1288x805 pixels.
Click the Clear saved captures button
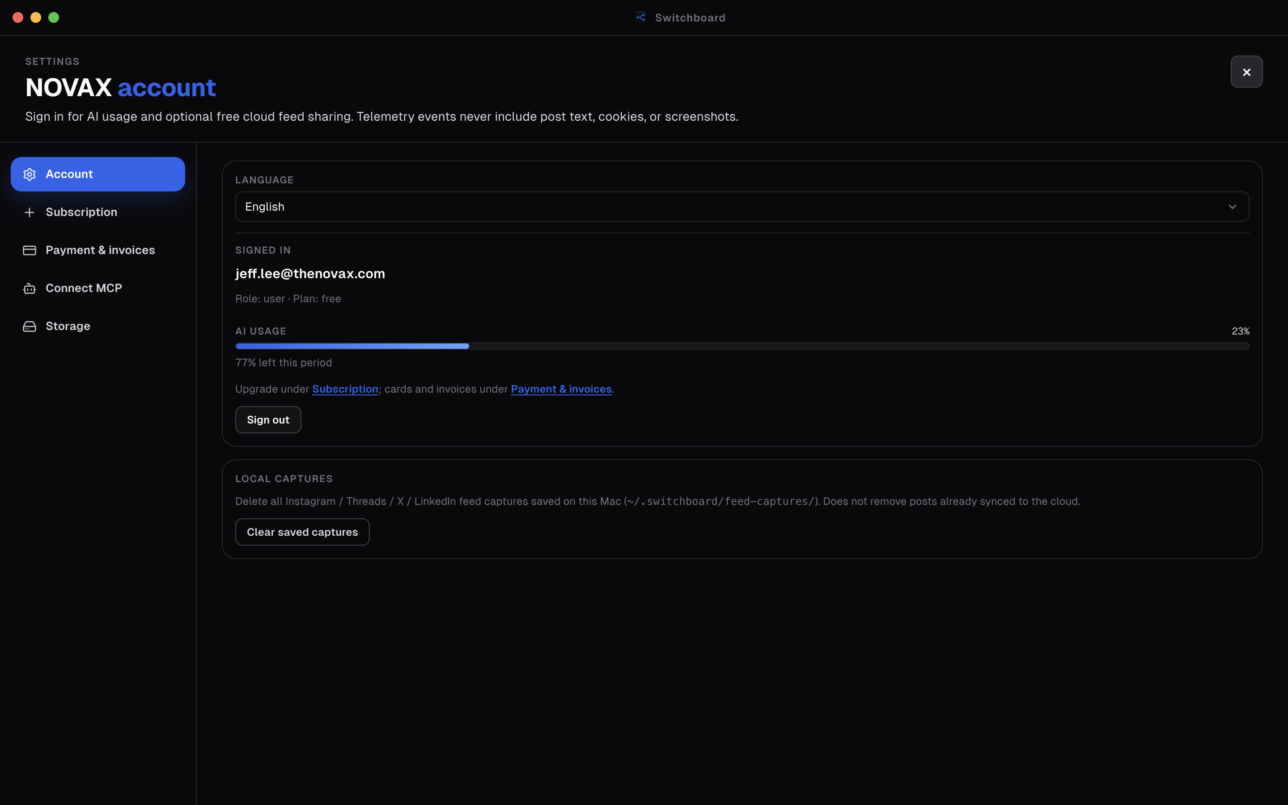click(x=302, y=532)
